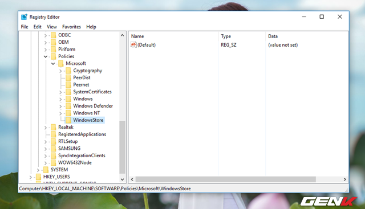
Task: Click the registry path in the status bar
Action: click(105, 188)
